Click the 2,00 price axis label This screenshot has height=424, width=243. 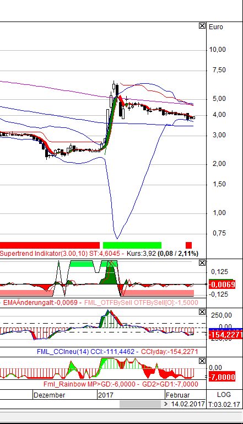[x=219, y=164]
